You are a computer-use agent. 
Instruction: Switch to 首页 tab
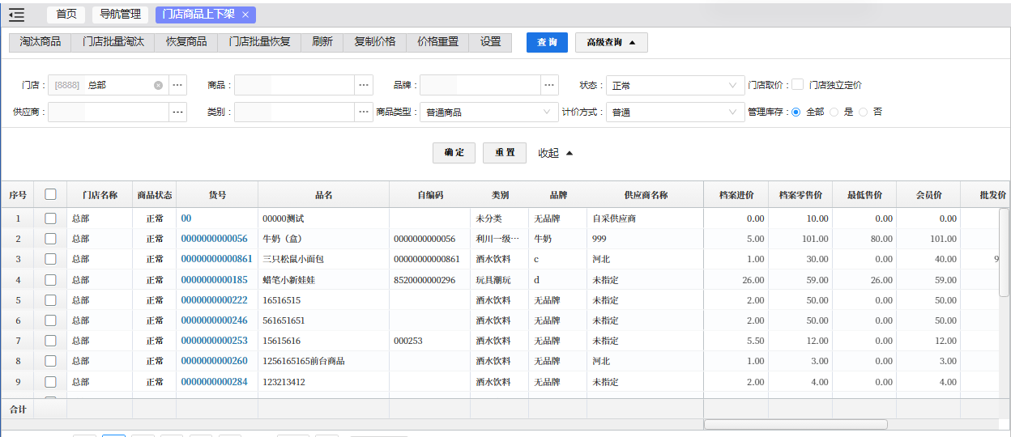coord(66,15)
